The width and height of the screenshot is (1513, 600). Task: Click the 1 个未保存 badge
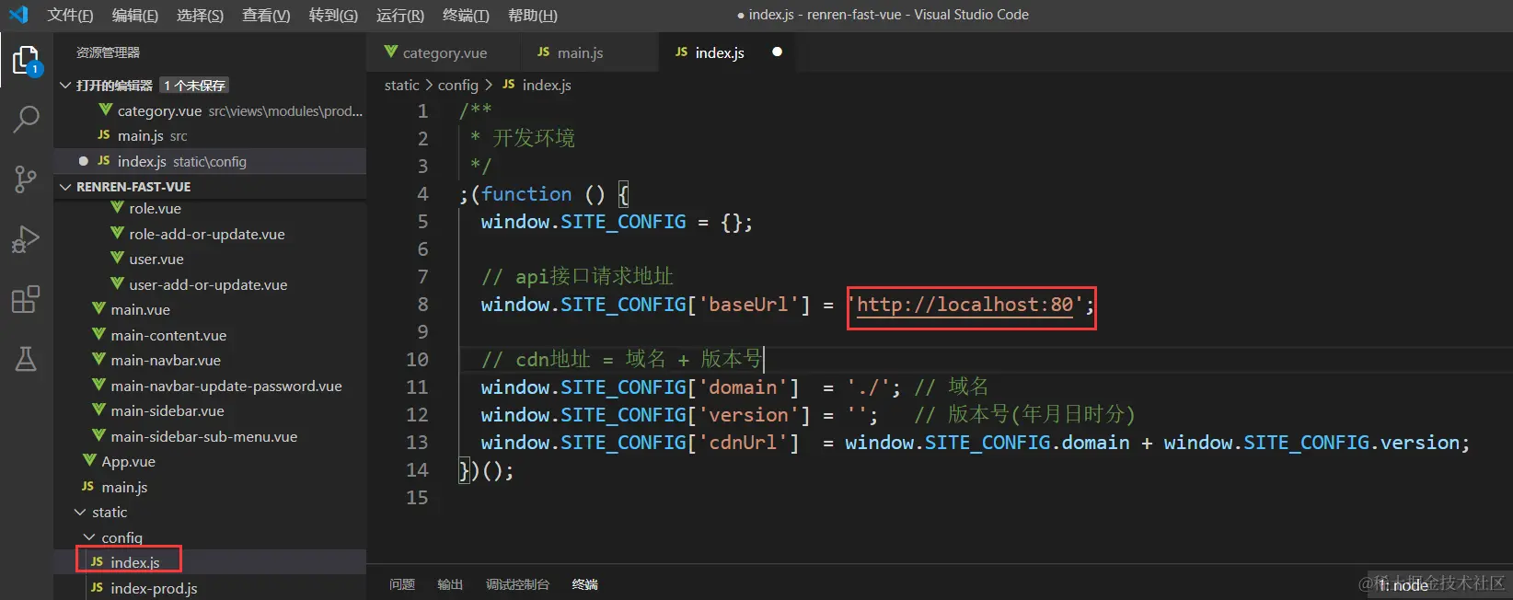pos(194,86)
